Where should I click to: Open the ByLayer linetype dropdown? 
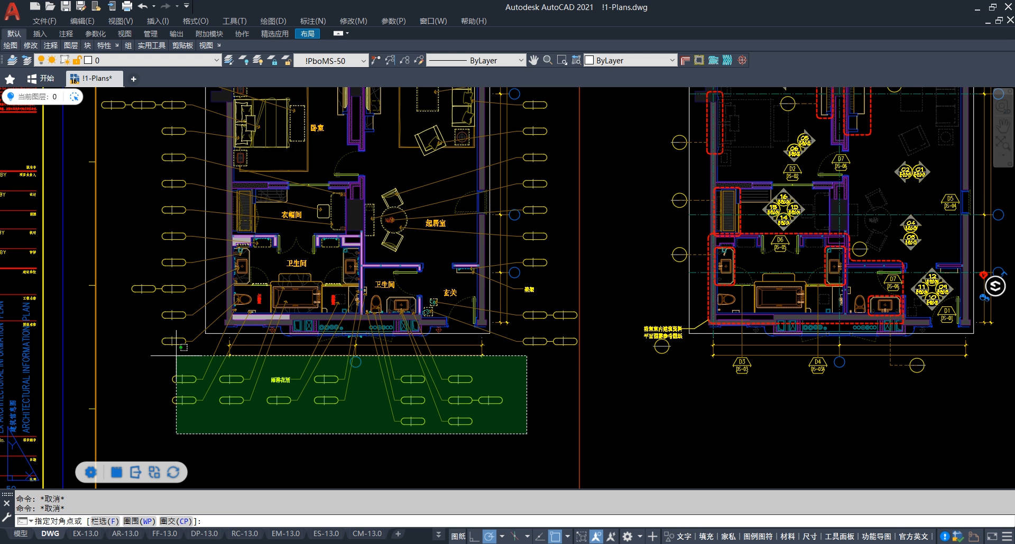click(521, 60)
